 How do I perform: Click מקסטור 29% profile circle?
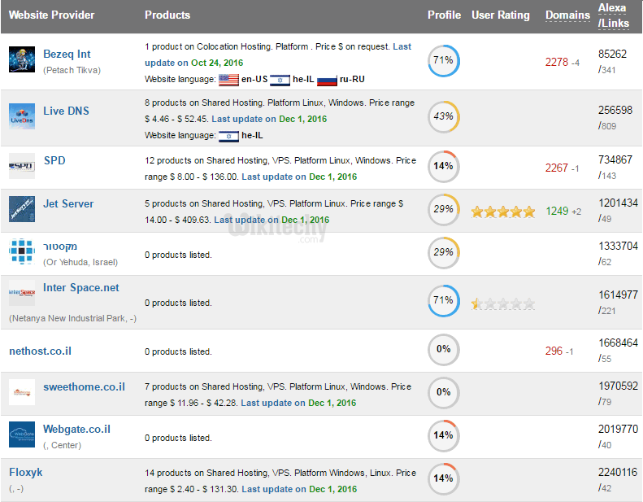tap(444, 253)
